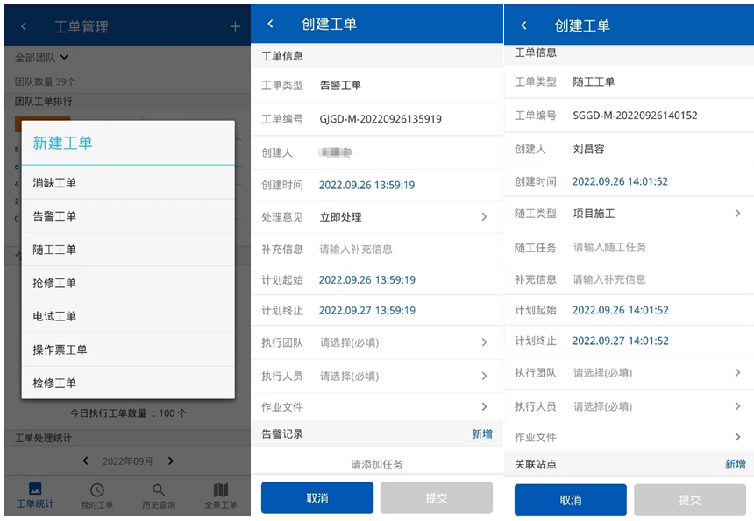
Task: Go back from the 告警工单 creation screen
Action: 271,25
